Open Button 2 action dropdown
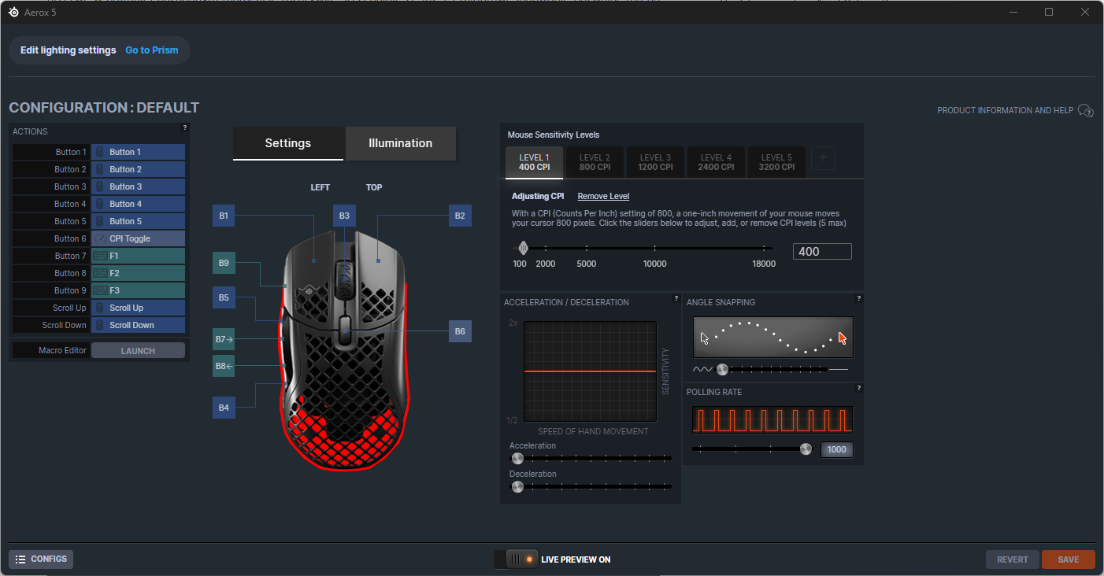Screen dimensions: 1104x576 [x=138, y=169]
